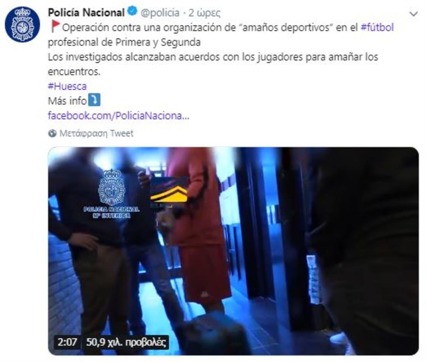Open the #fútbol hashtag
427x362 pixels.
click(x=377, y=27)
